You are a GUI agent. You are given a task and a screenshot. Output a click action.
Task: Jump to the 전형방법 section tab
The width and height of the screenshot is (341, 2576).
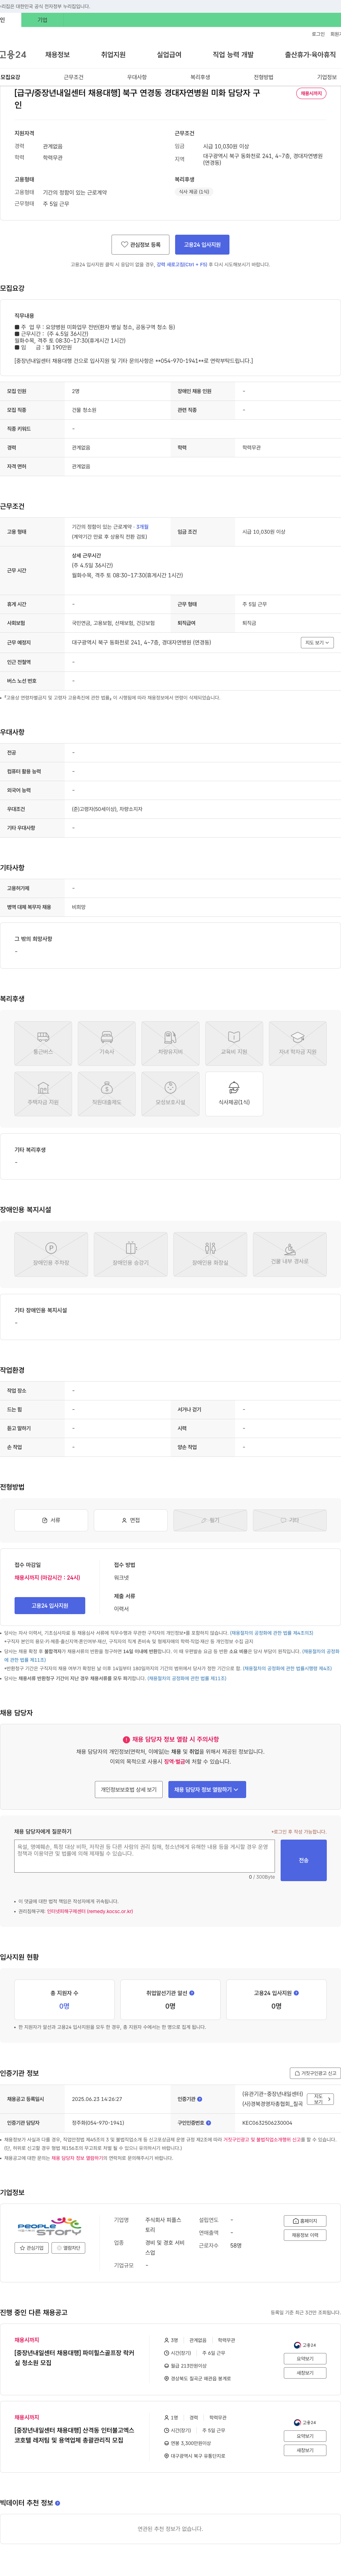[x=263, y=77]
